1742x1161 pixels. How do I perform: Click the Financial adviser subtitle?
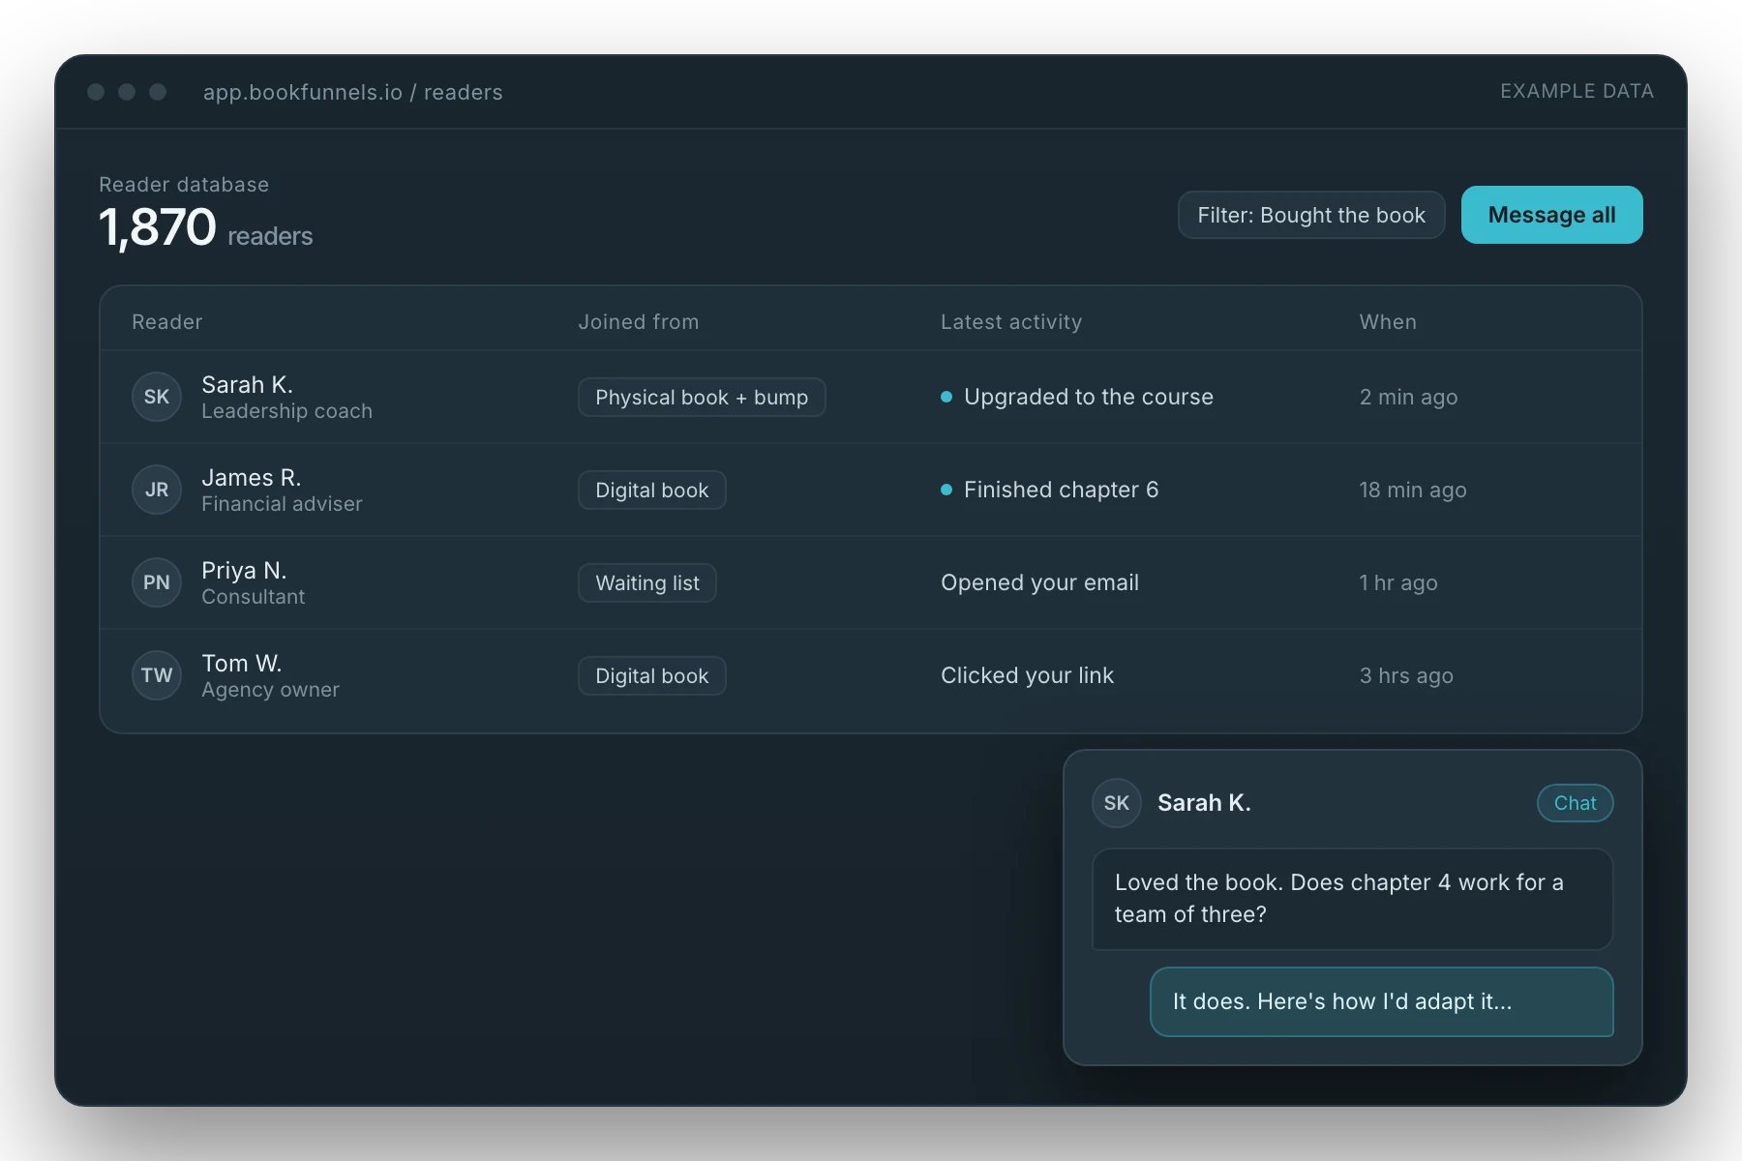click(x=282, y=504)
